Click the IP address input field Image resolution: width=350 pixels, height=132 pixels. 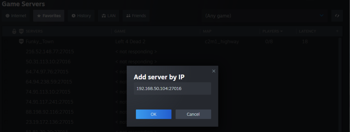[172, 89]
